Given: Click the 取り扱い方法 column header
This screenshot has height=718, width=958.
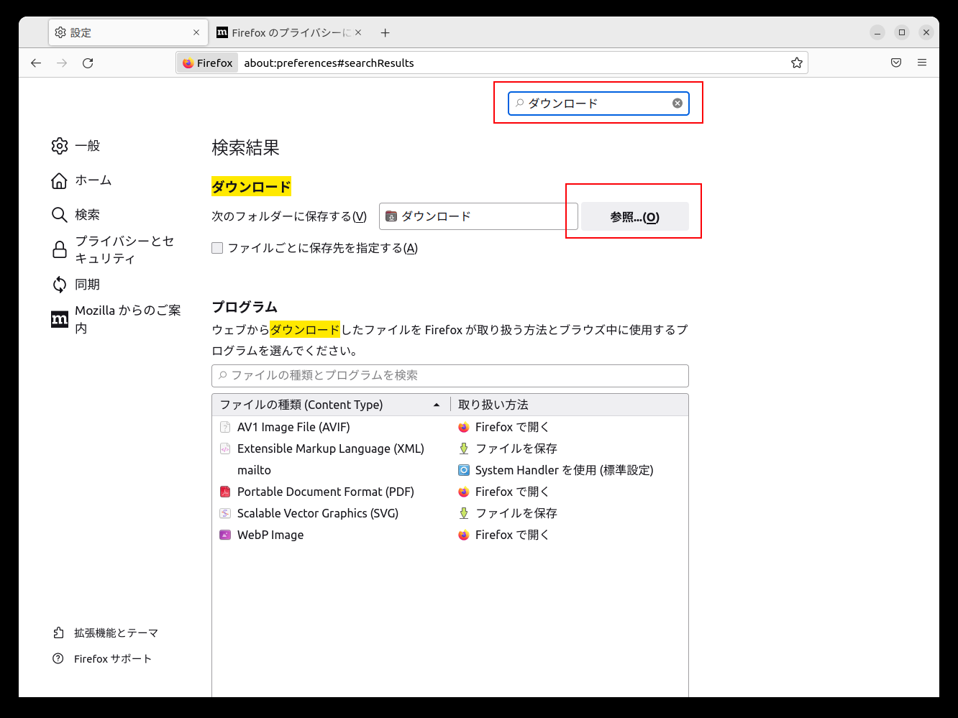Looking at the screenshot, I should [569, 405].
